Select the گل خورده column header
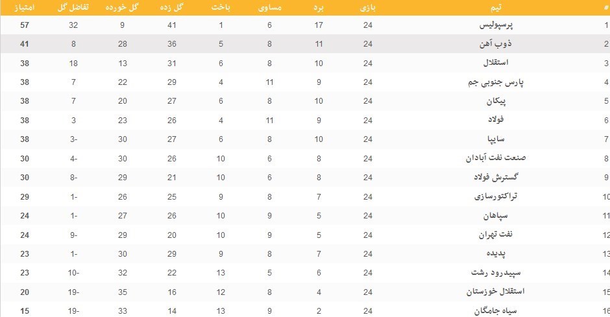 [122, 7]
